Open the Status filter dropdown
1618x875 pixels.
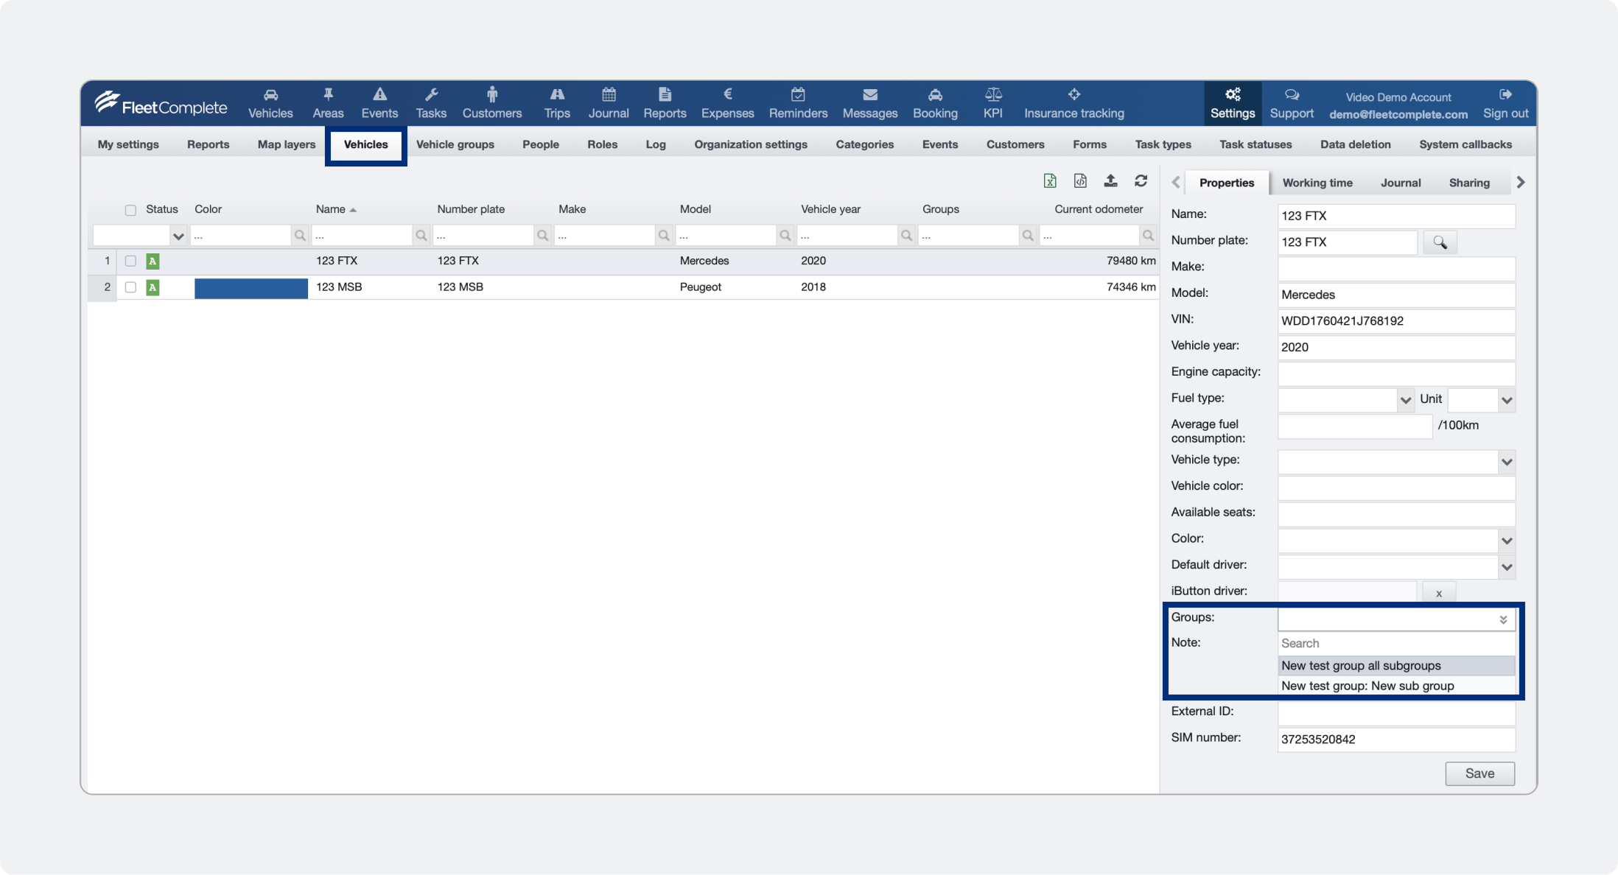click(x=178, y=236)
